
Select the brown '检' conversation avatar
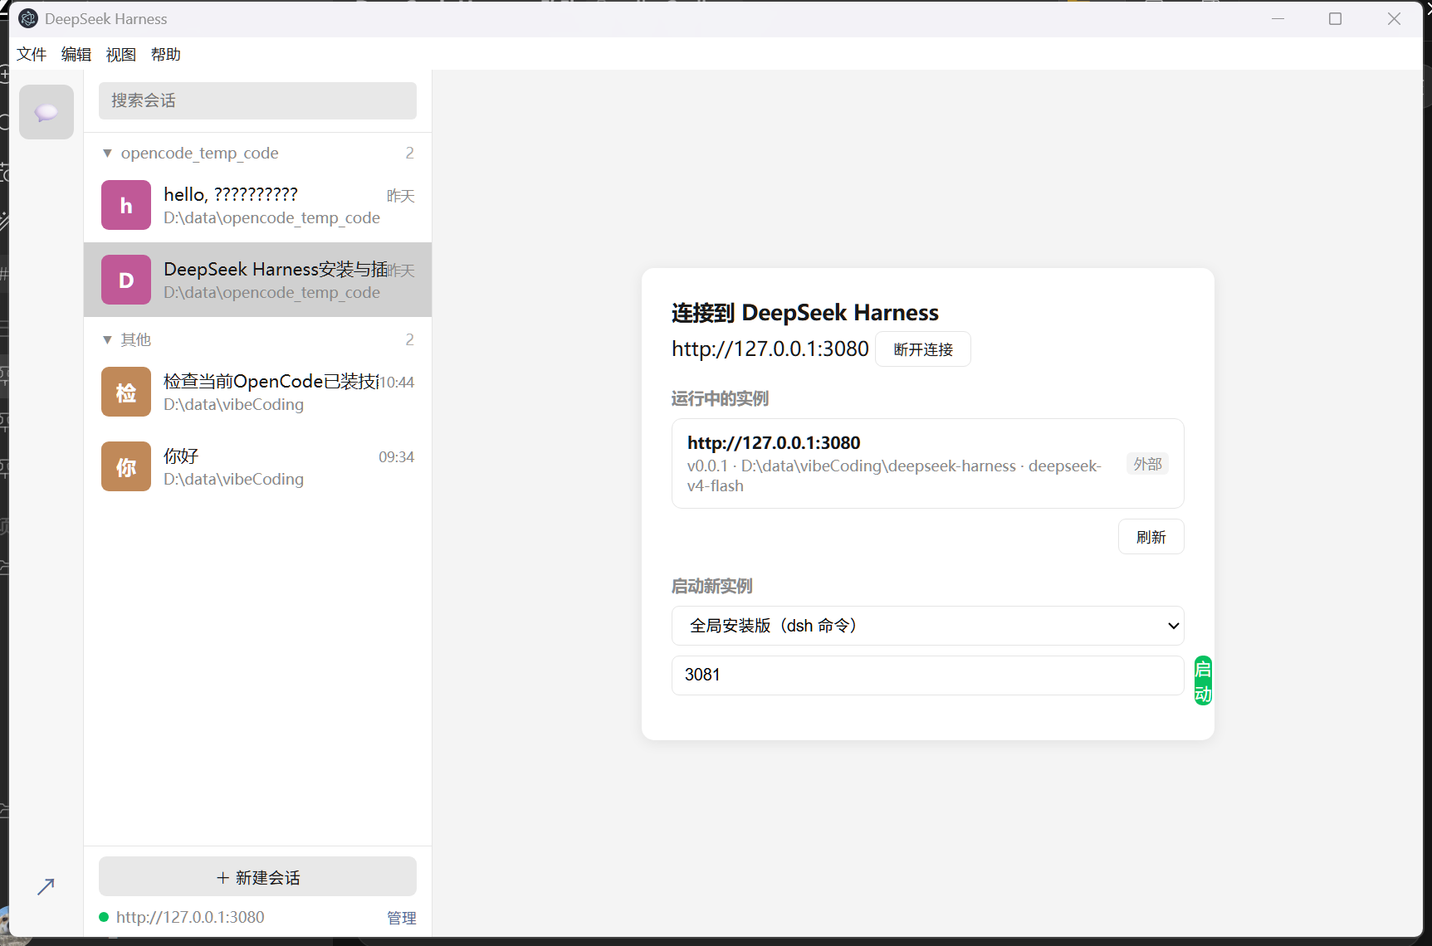coord(126,392)
